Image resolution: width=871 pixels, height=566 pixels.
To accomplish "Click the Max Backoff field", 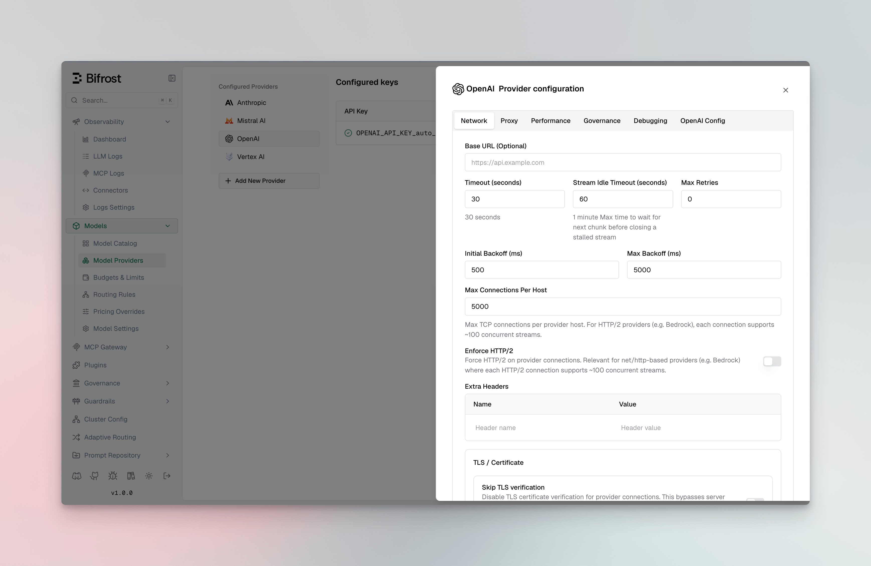I will pyautogui.click(x=704, y=270).
